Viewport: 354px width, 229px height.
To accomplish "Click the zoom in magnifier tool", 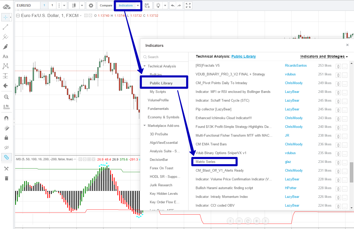I will tap(6, 97).
